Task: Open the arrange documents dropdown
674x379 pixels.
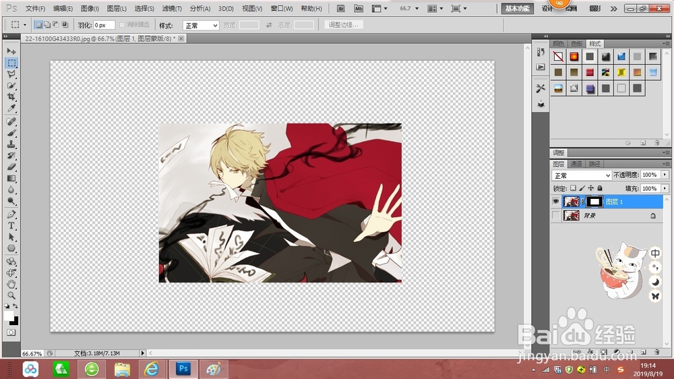Action: [435, 9]
